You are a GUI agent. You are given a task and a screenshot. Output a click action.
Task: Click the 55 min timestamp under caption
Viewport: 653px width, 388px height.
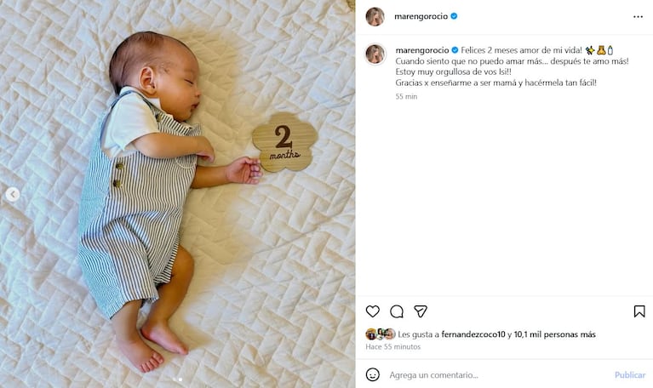tap(406, 97)
